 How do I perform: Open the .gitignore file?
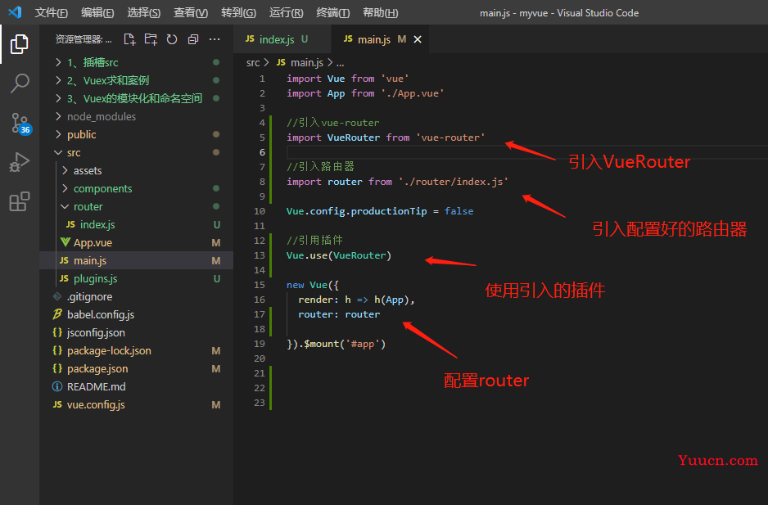click(x=136, y=297)
